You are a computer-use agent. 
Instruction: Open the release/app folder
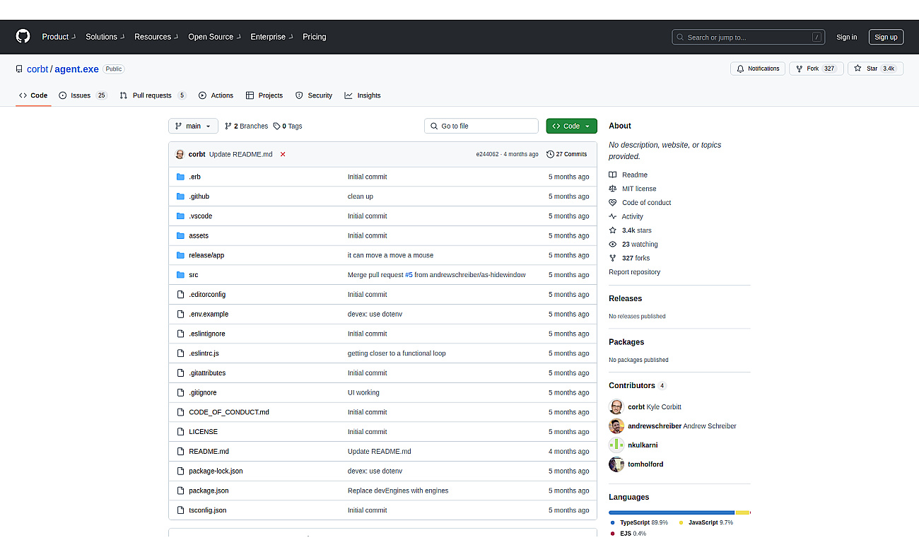[206, 255]
